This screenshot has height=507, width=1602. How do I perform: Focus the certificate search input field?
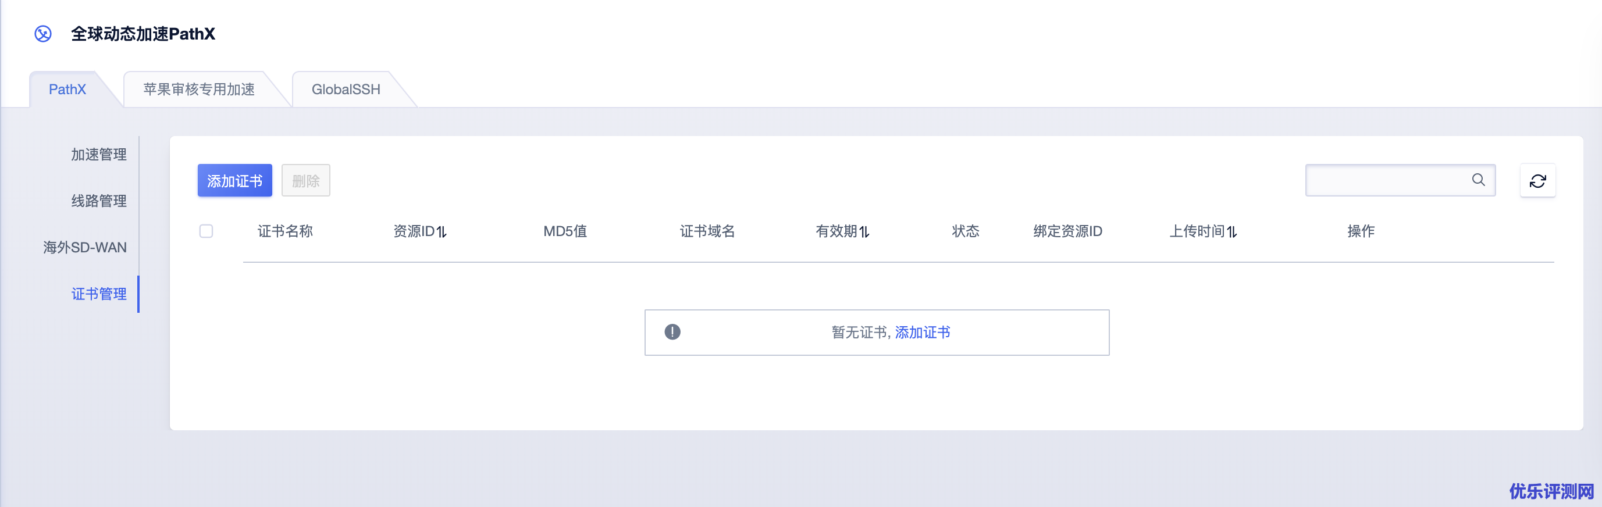tap(1387, 180)
